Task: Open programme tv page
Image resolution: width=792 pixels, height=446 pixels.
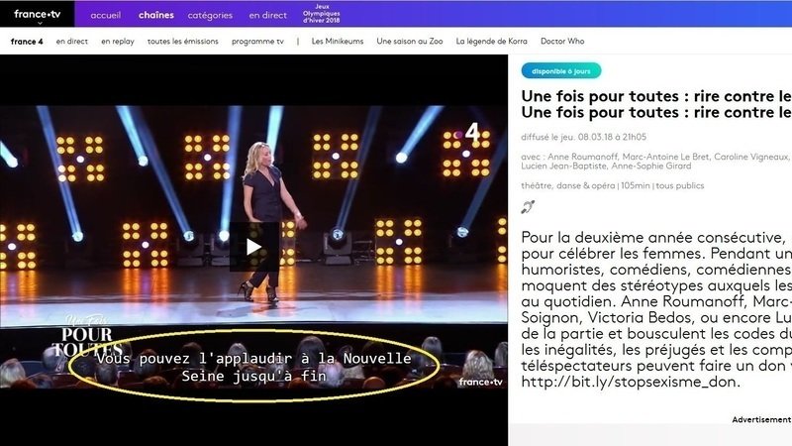Action: [x=257, y=42]
